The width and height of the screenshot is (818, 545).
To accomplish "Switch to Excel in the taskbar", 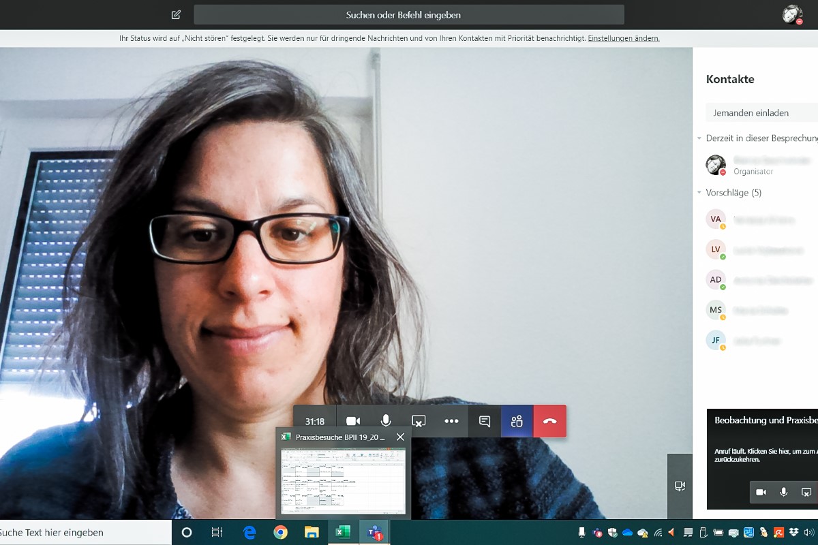I will coord(343,533).
